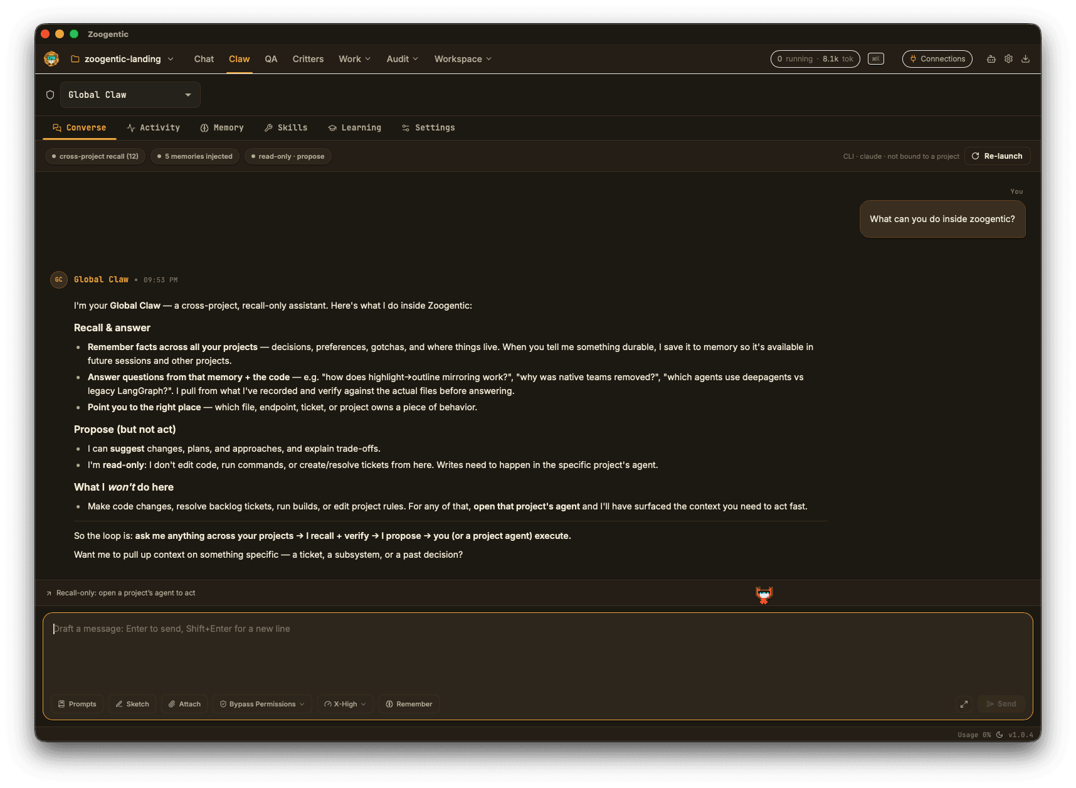Open the X-High effort dropdown
The image size is (1076, 788).
pyautogui.click(x=345, y=704)
